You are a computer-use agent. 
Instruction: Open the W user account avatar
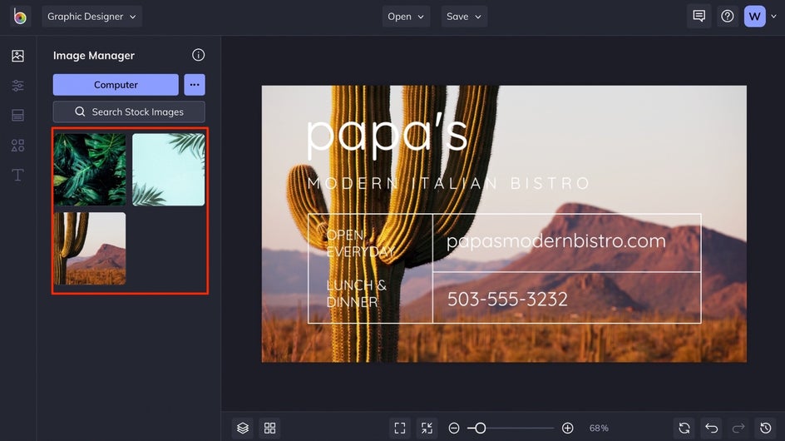[x=754, y=17]
